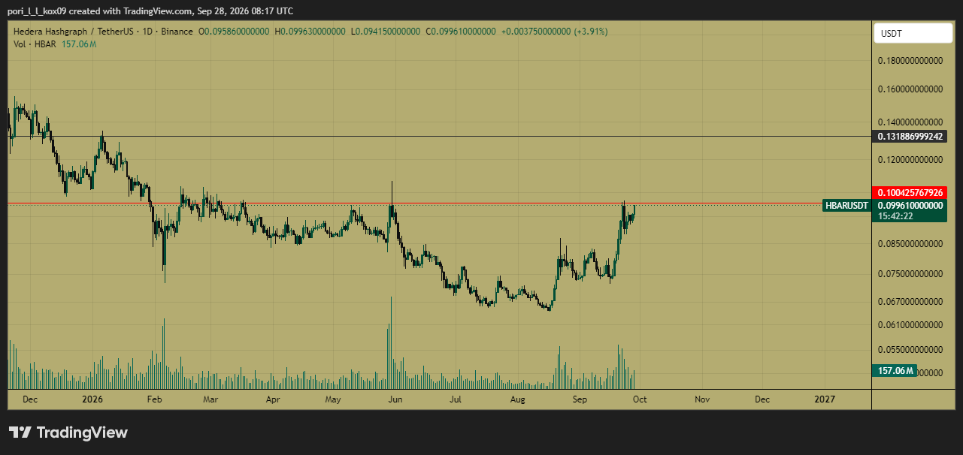Click the HBARUSDT symbol tag on price axis

tap(846, 205)
